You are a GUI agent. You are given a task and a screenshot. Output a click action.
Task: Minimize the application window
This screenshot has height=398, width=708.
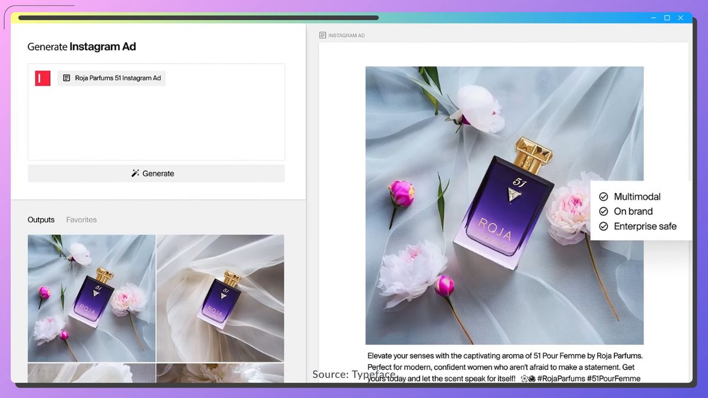pos(653,18)
